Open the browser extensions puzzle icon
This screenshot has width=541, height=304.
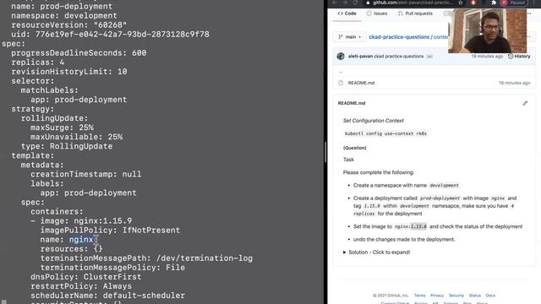494,3
